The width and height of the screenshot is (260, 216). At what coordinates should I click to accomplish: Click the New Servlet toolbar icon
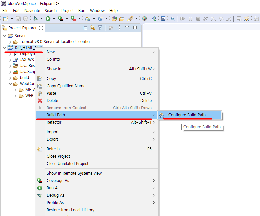pos(100,19)
